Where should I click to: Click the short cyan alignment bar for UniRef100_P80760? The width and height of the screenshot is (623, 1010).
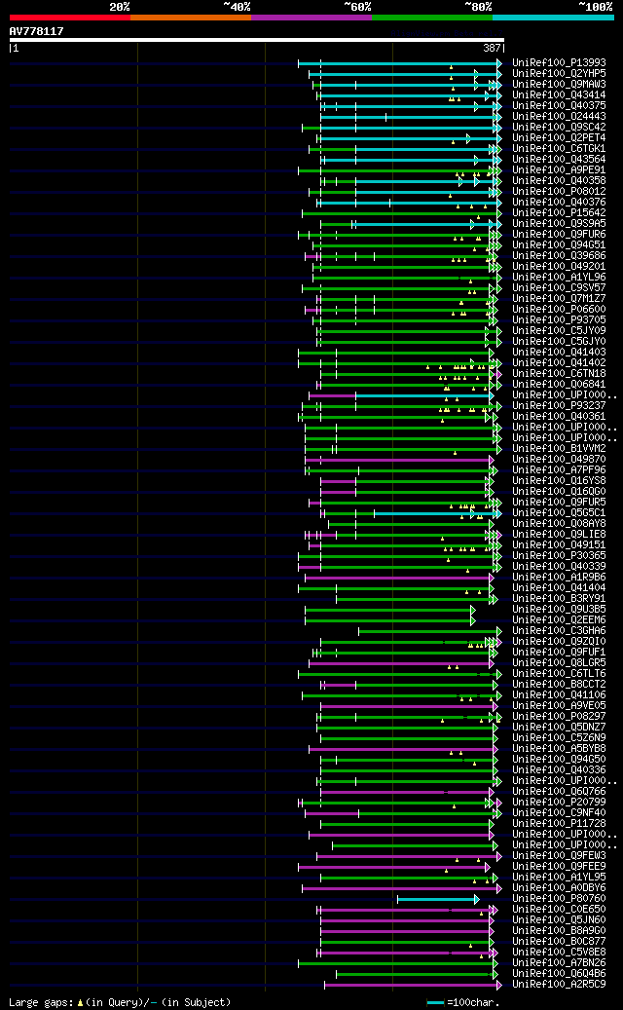(x=438, y=899)
